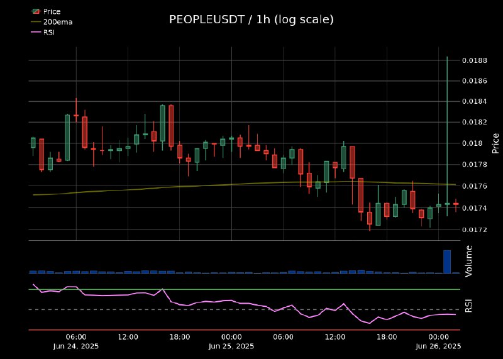Click the 0.0172 price axis label
Image resolution: width=503 pixels, height=359 pixels.
pos(475,229)
